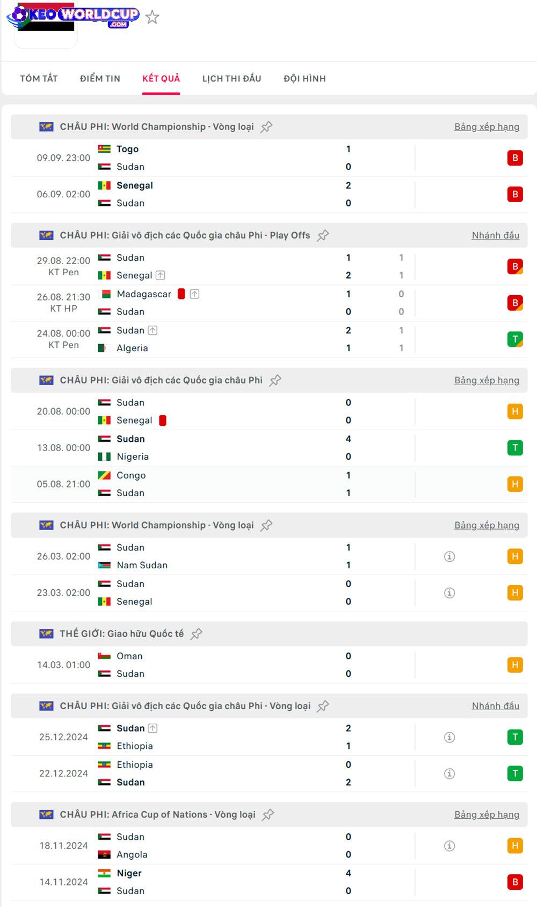This screenshot has height=907, width=537.
Task: Select the ĐỘI HÌNH tab
Action: pyautogui.click(x=304, y=78)
